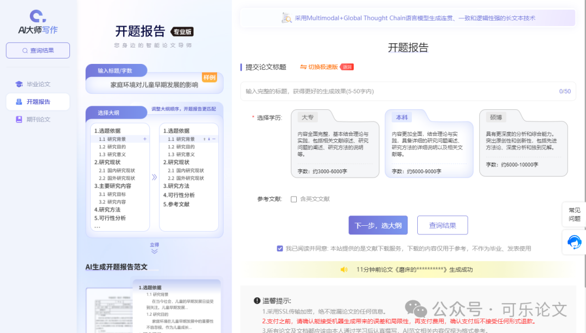Click the 下一步，选大纲 button
Screen dimensions: 586x333
[x=378, y=225]
